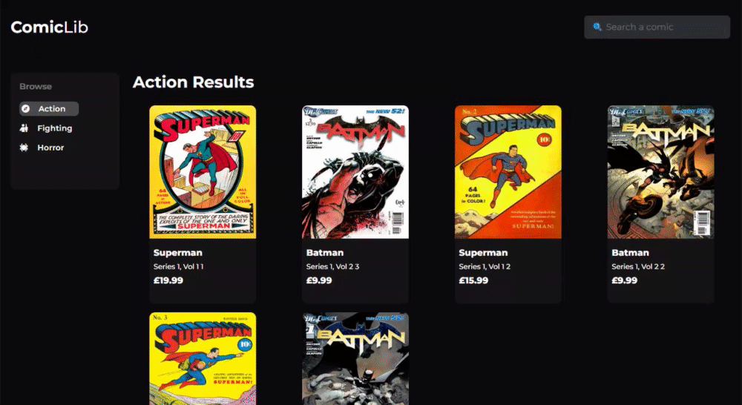Image resolution: width=742 pixels, height=405 pixels.
Task: Open Superman Vol 1 2 cover image
Action: pyautogui.click(x=508, y=172)
